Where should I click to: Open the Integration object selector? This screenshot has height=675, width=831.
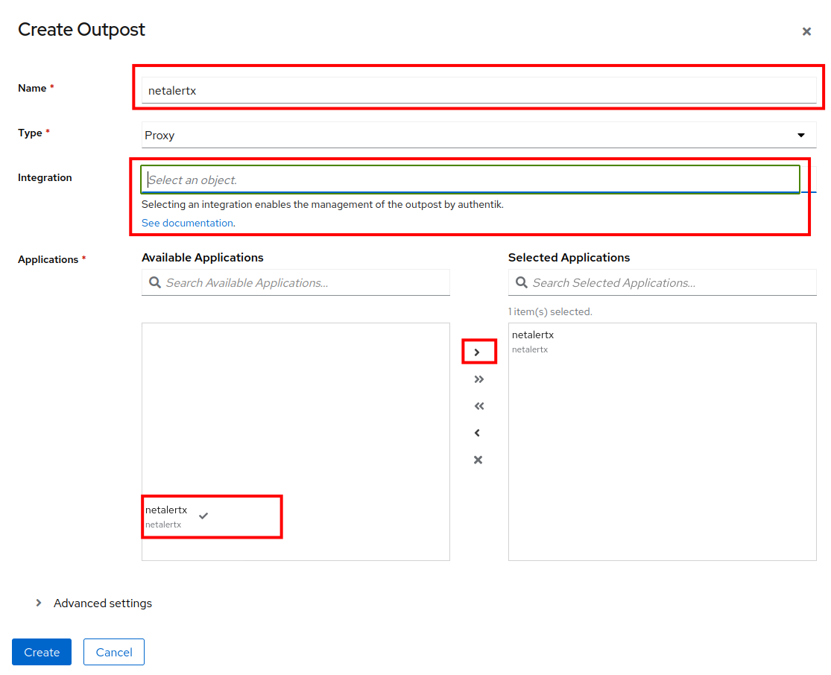point(470,180)
